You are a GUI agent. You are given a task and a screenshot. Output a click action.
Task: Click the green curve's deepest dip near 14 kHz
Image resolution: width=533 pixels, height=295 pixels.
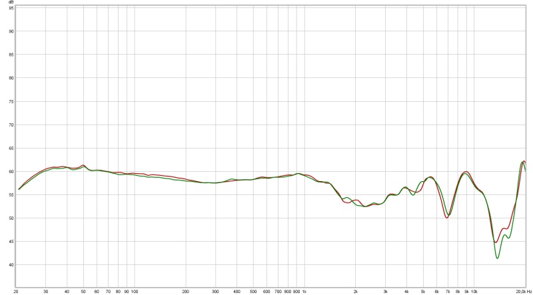[497, 258]
